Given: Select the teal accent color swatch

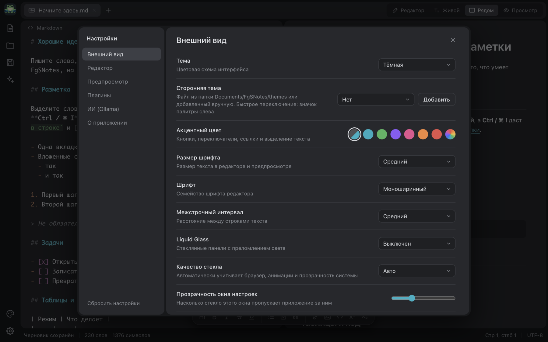Looking at the screenshot, I should [x=368, y=134].
